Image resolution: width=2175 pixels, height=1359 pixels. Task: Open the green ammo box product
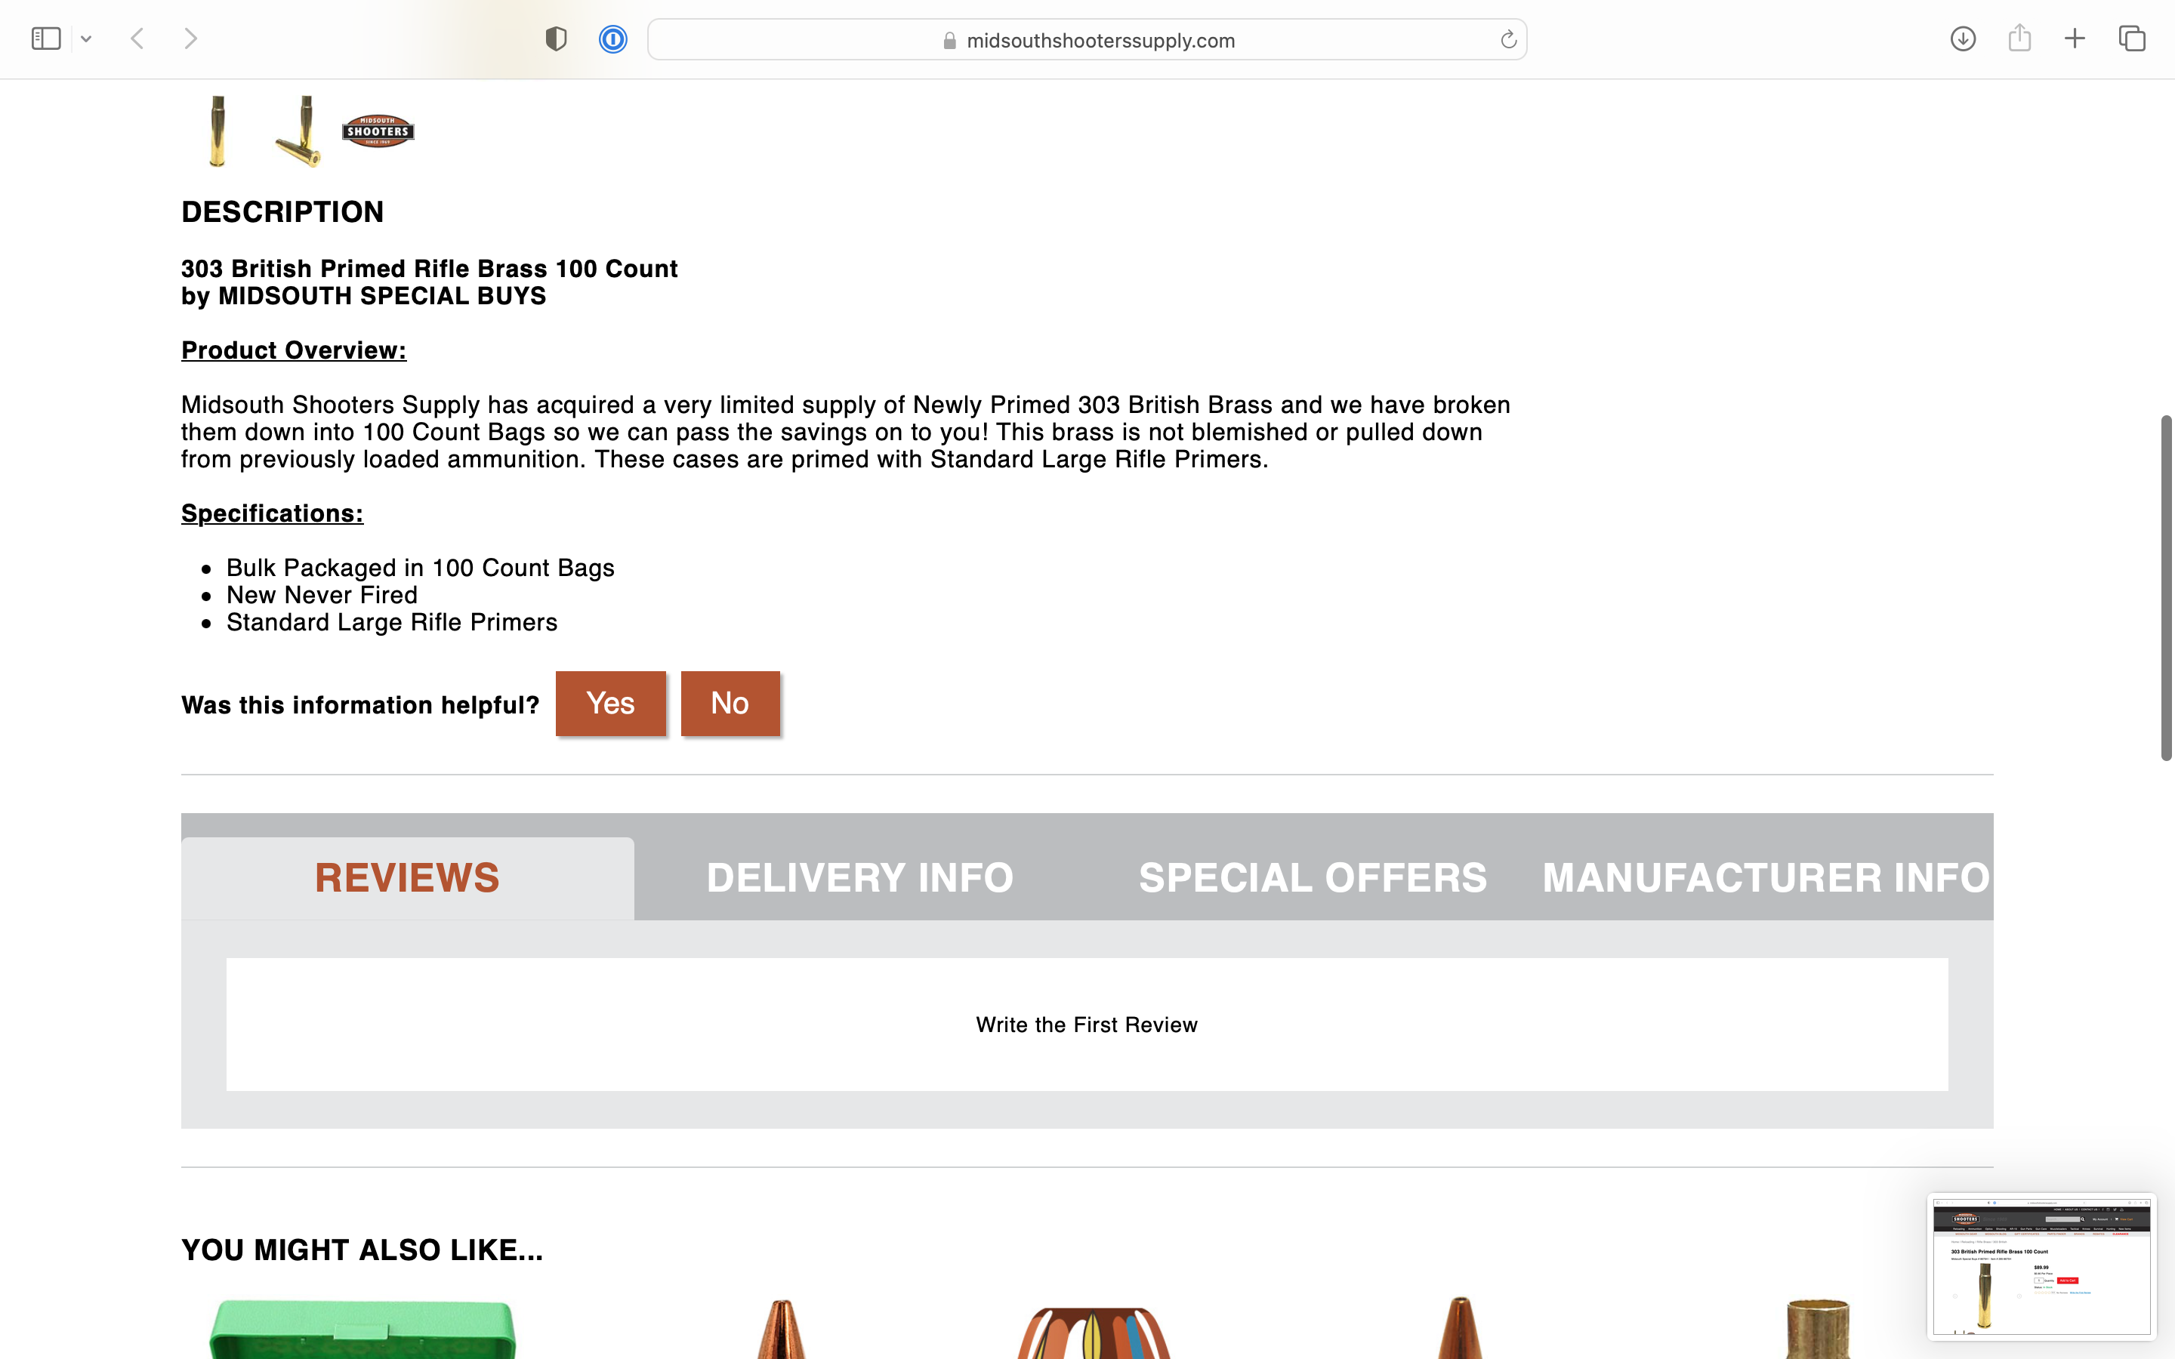pyautogui.click(x=363, y=1329)
